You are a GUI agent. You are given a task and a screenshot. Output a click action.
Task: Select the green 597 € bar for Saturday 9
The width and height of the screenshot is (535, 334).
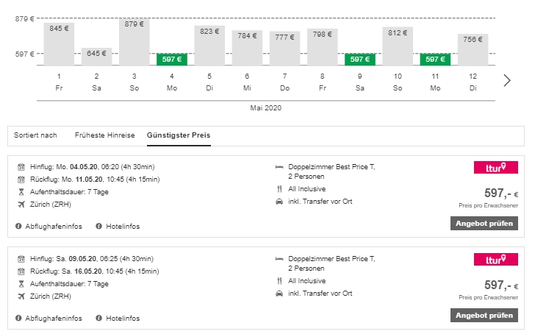360,59
